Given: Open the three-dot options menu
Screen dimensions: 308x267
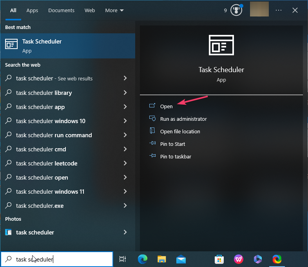Looking at the screenshot, I should tap(279, 10).
